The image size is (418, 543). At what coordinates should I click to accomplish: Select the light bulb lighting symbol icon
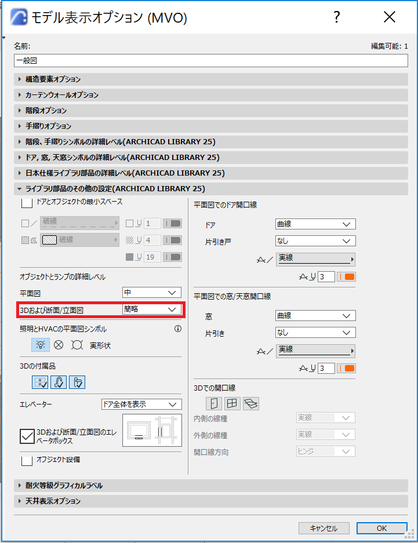pos(41,345)
